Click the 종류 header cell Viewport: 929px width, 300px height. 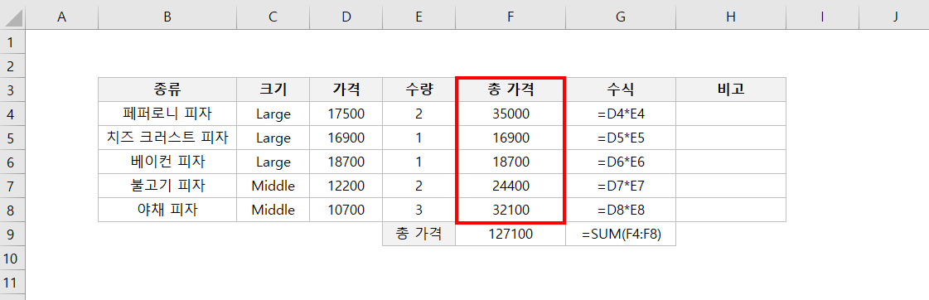tap(167, 90)
